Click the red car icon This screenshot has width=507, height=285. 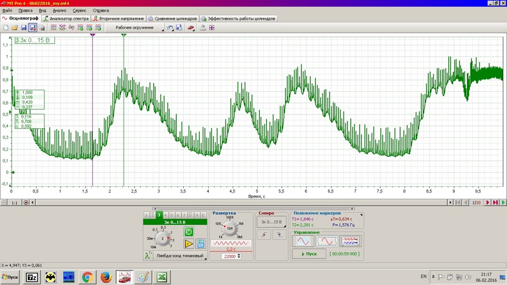pos(191,28)
